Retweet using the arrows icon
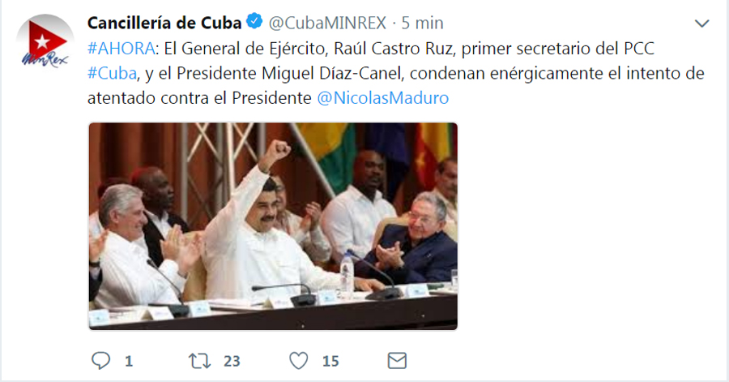The height and width of the screenshot is (382, 729). tap(199, 361)
